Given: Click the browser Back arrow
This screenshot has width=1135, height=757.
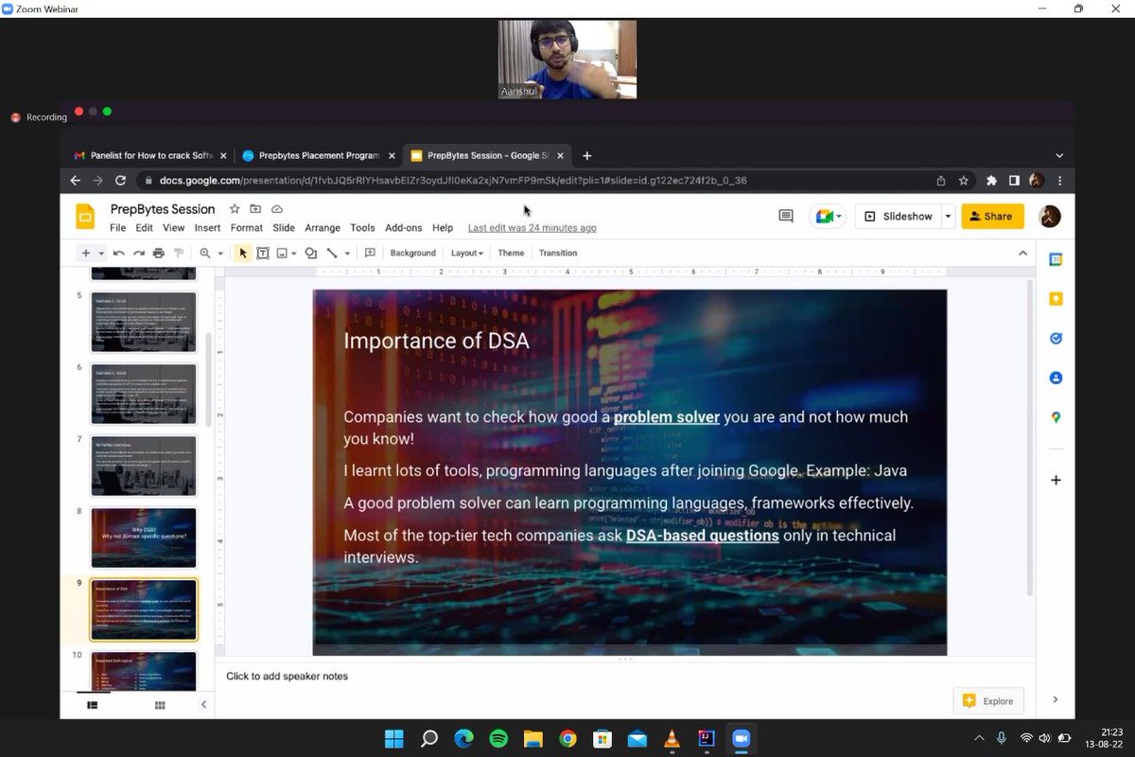Looking at the screenshot, I should 76,180.
